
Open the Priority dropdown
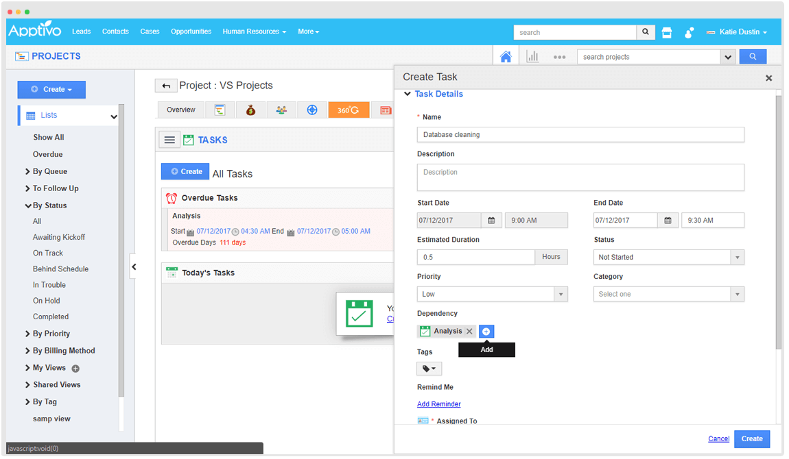click(492, 295)
